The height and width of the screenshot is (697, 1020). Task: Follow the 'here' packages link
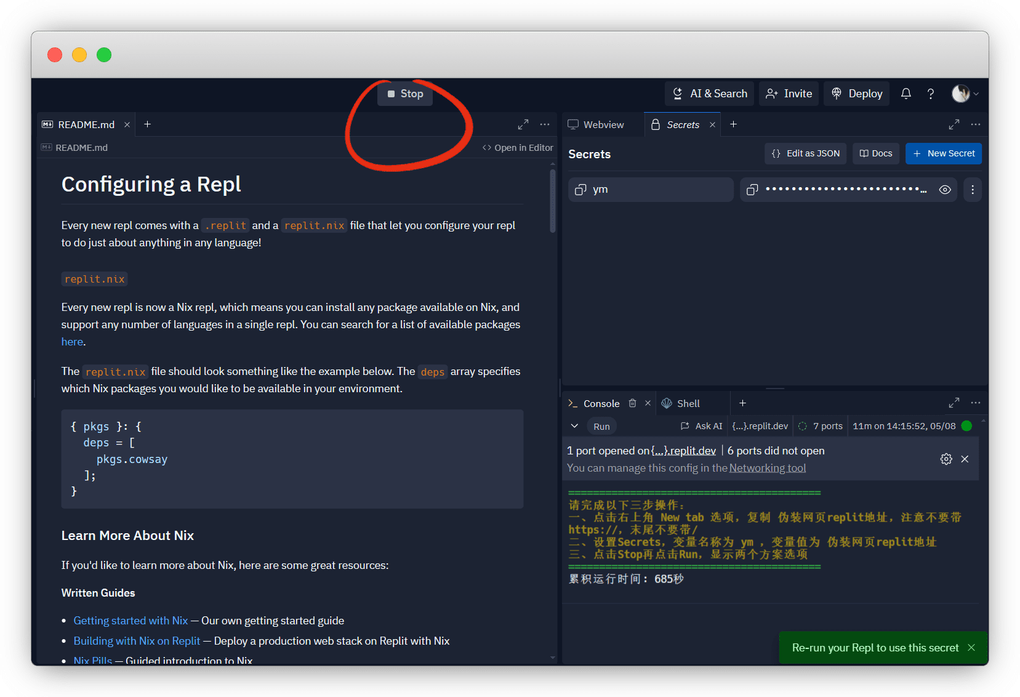[72, 342]
